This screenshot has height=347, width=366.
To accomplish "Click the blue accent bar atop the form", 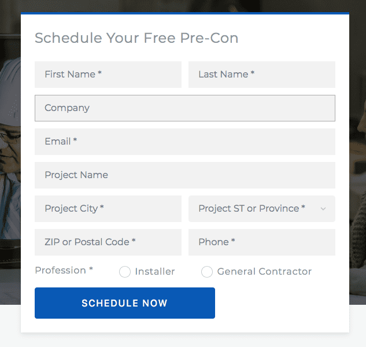I will 184,13.
